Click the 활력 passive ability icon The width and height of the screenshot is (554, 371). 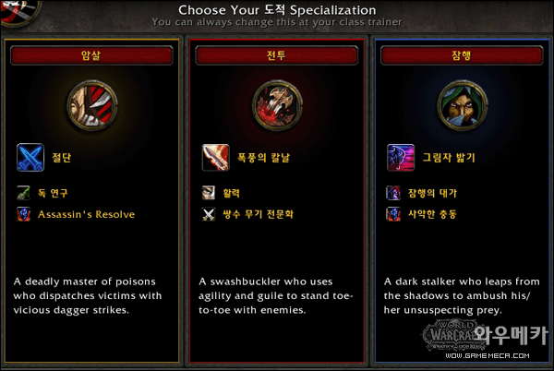click(209, 193)
